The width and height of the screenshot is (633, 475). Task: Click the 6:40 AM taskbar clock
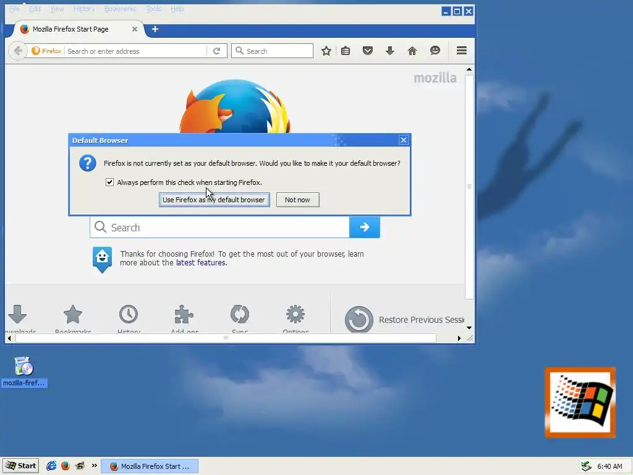click(610, 466)
